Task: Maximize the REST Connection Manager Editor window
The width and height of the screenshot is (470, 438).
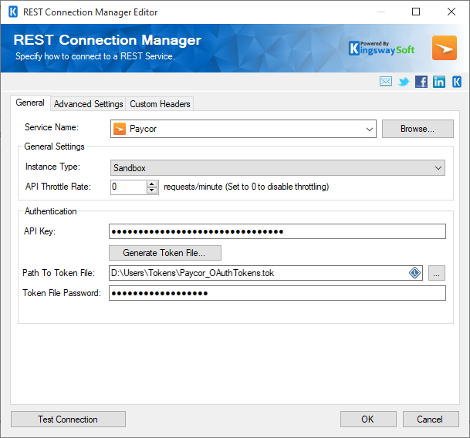Action: point(416,12)
